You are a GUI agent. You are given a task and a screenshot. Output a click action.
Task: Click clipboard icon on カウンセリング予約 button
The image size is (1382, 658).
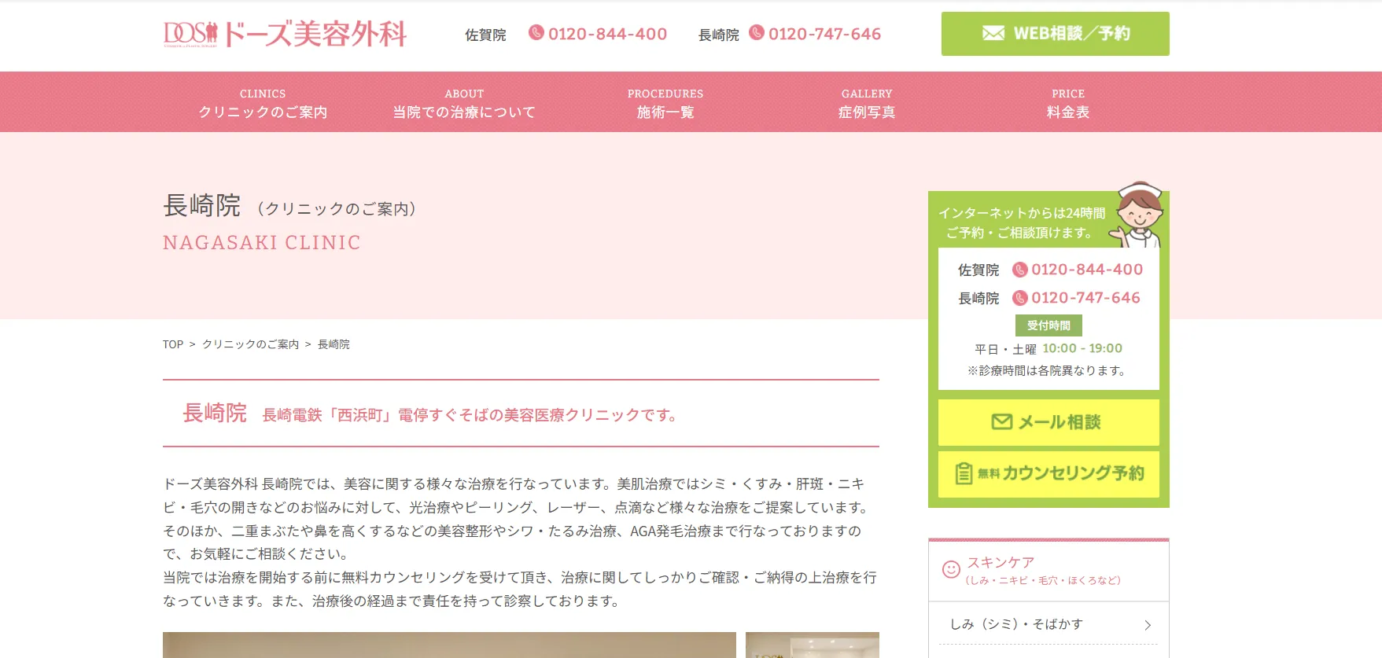click(964, 473)
